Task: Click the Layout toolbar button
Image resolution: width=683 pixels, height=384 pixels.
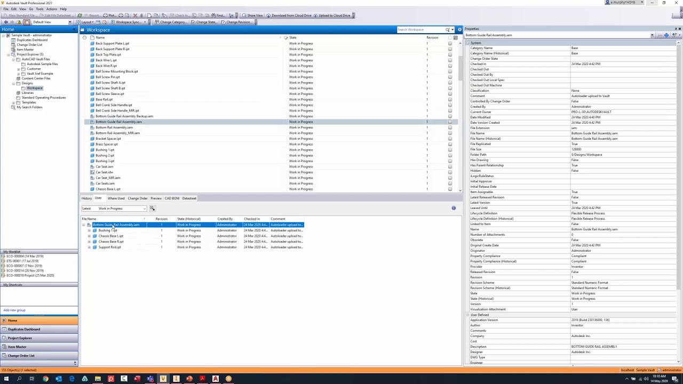Action: coord(86,22)
